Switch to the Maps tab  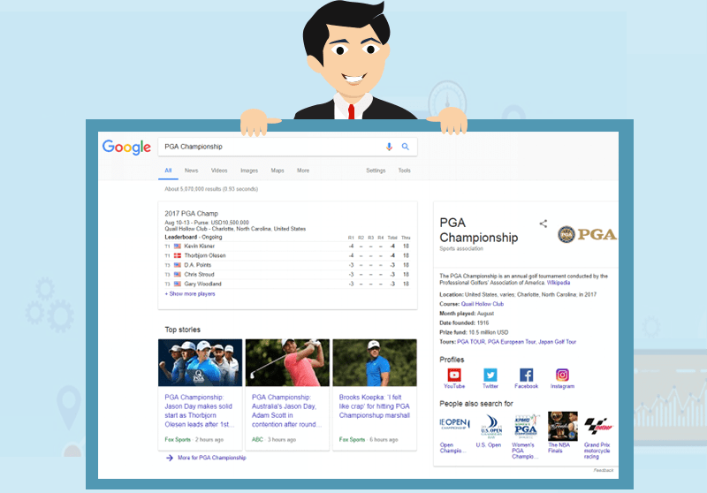[277, 171]
